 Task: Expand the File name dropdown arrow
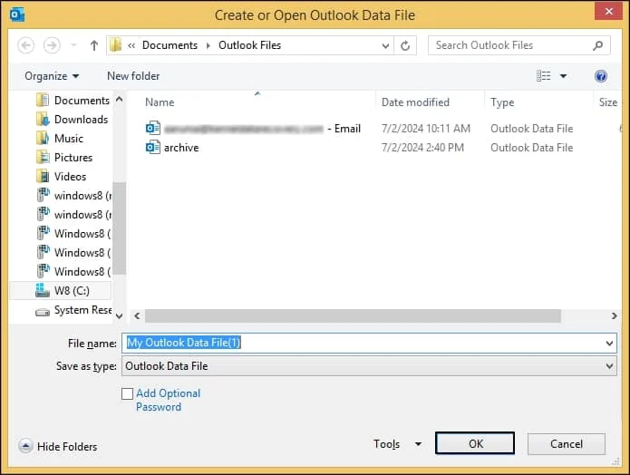pos(609,344)
